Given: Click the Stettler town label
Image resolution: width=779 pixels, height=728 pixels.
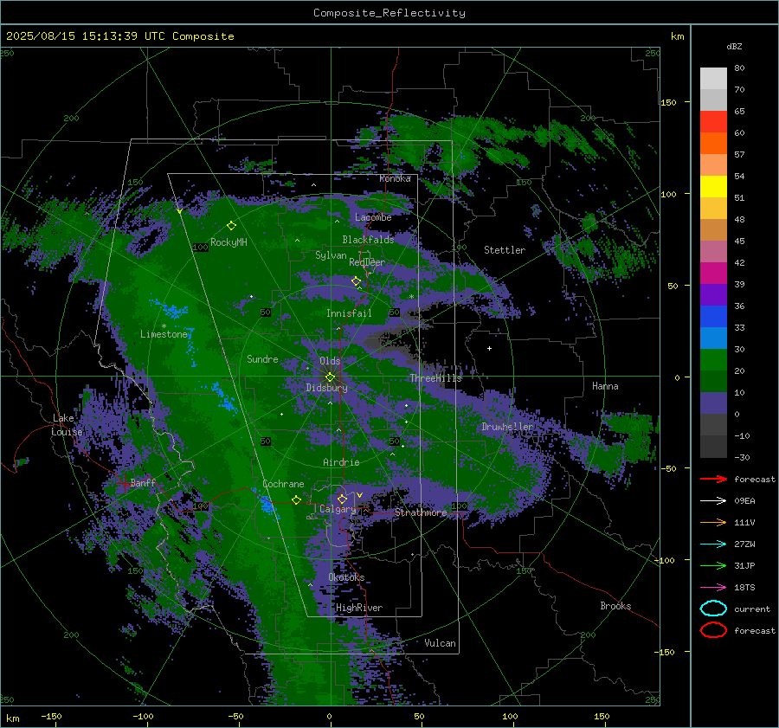Looking at the screenshot, I should pyautogui.click(x=505, y=250).
